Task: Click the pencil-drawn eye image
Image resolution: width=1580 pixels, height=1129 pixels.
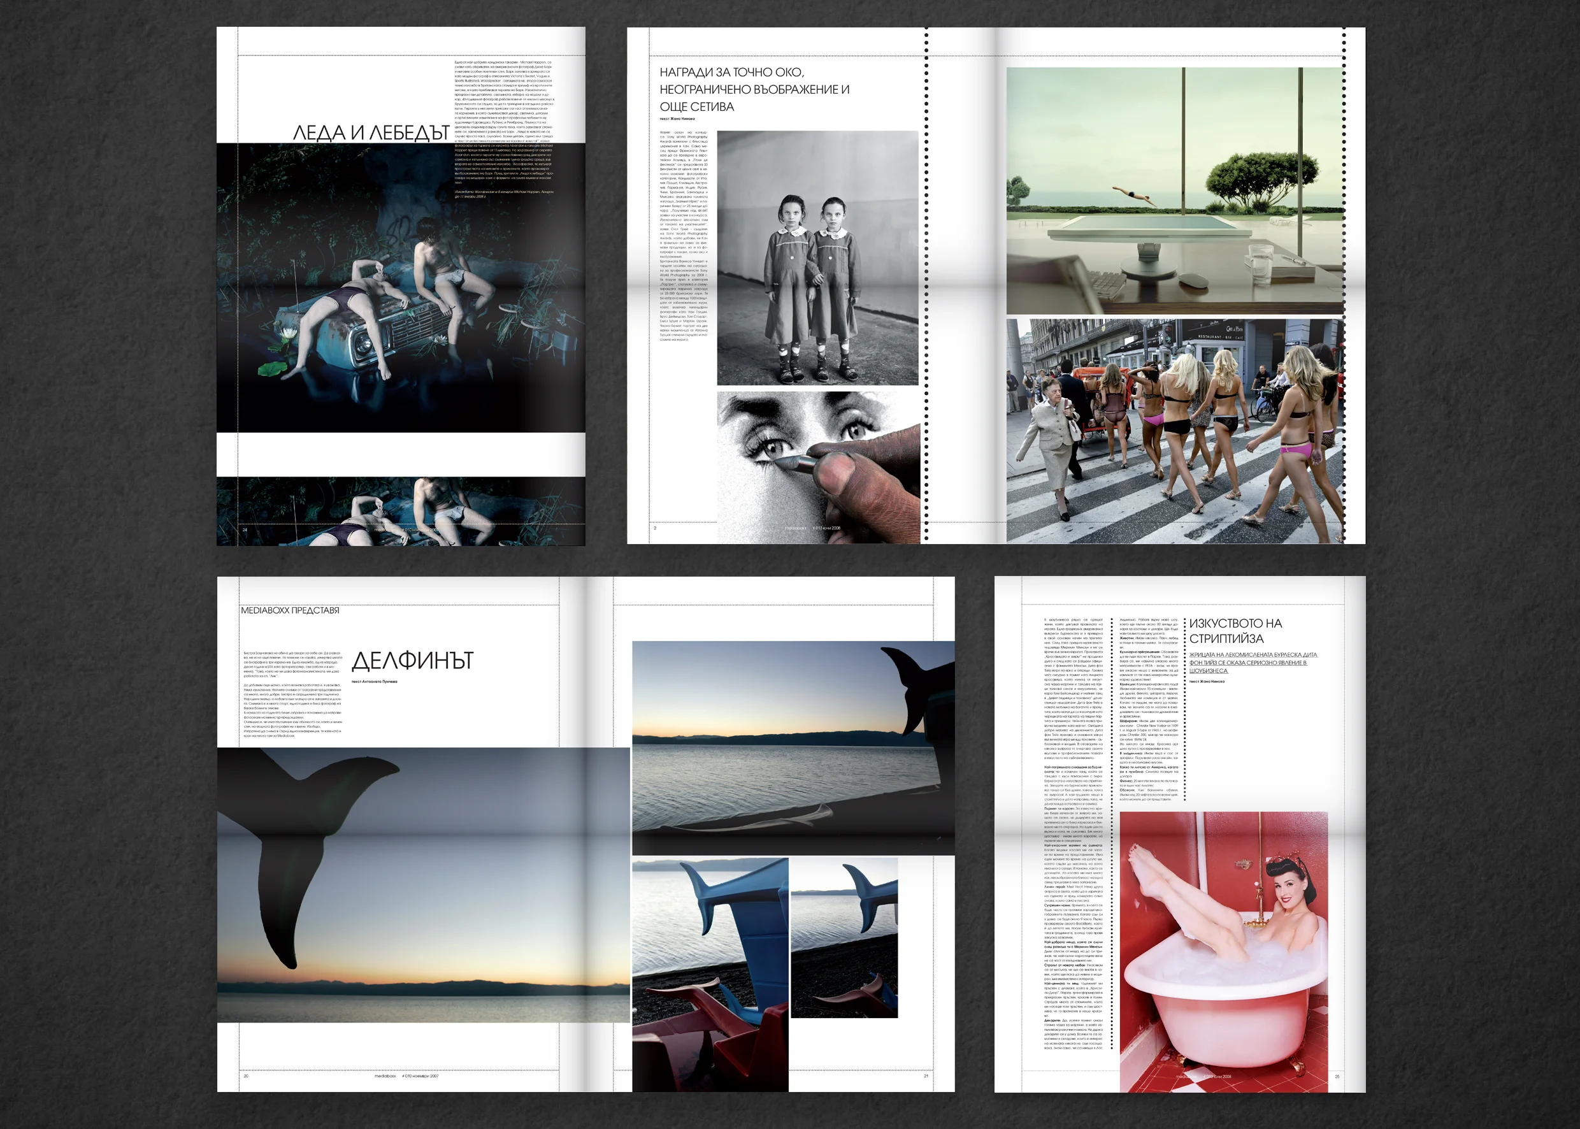Action: point(818,467)
